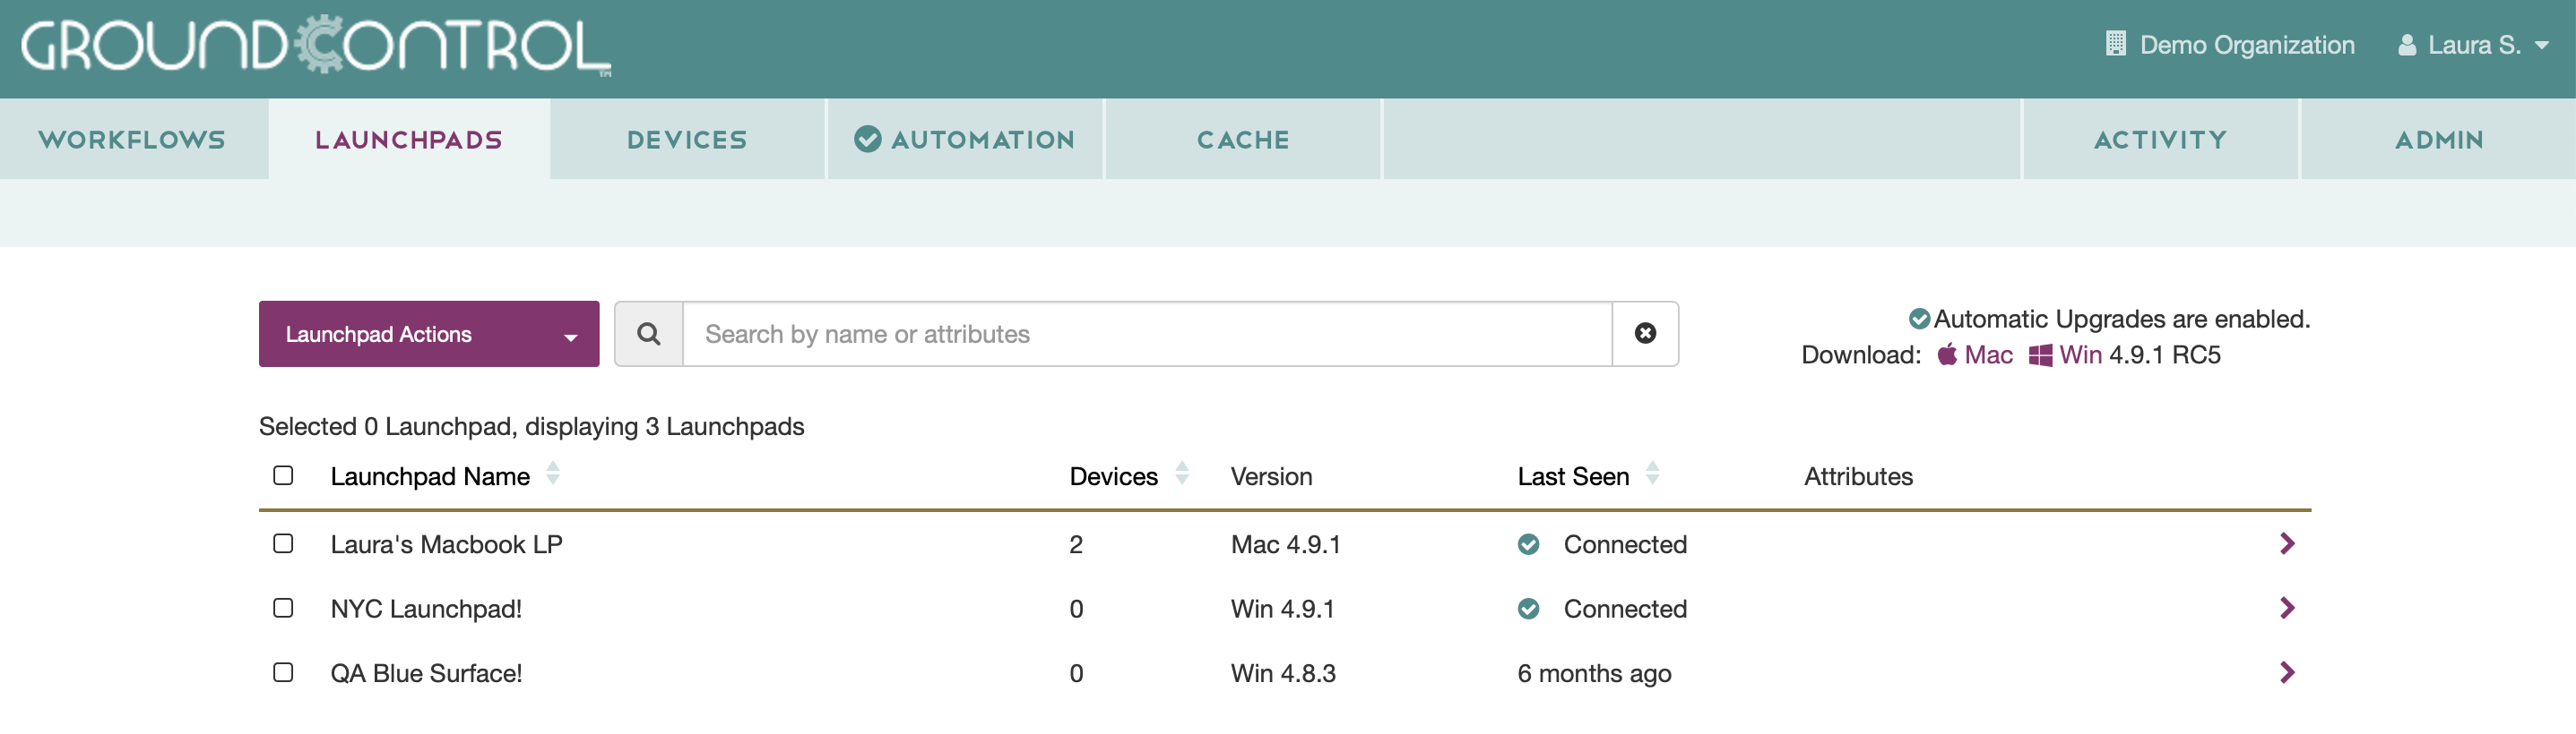Screen dimensions: 2576x734
Task: Sort by Last Seen column arrows
Action: pyautogui.click(x=1652, y=474)
